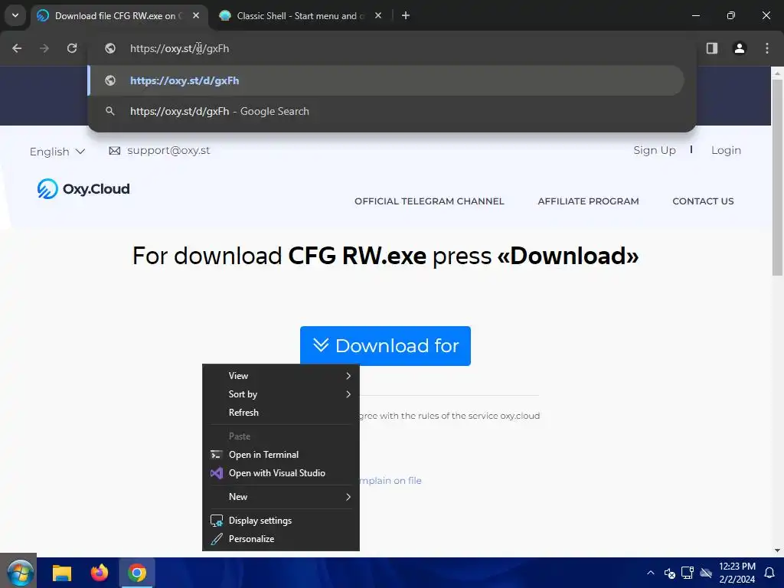This screenshot has height=588, width=784.
Task: Open the taskbar clock and date
Action: [737, 573]
